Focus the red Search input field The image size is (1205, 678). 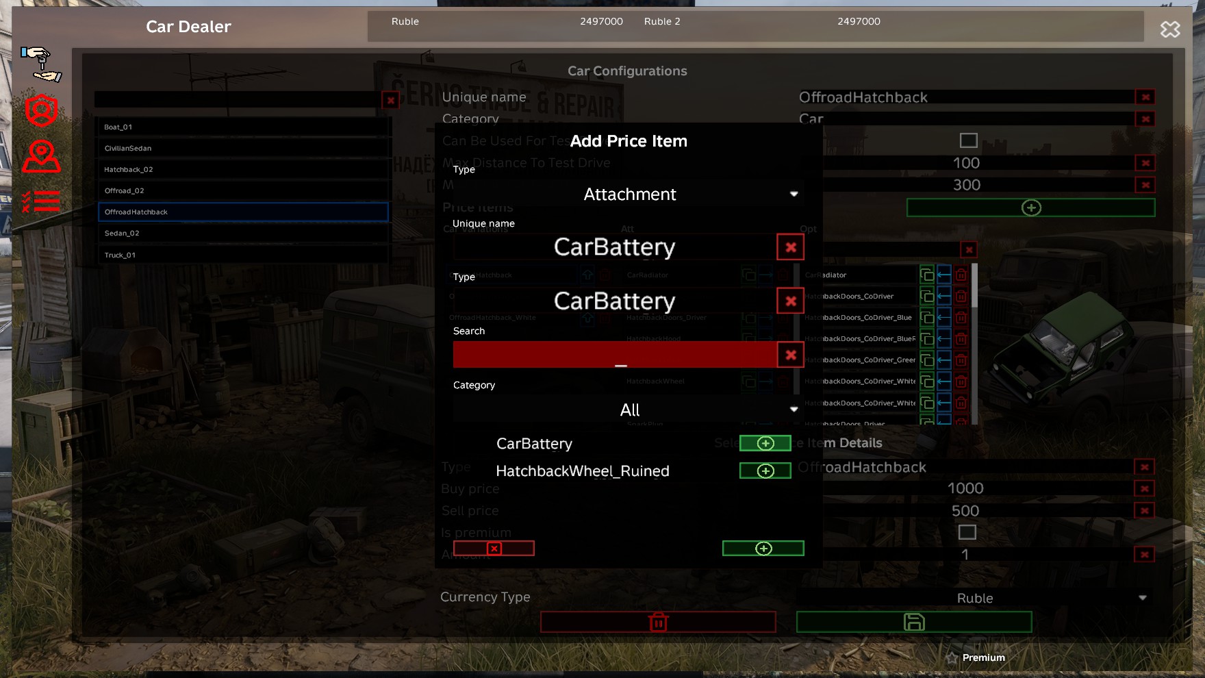615,355
